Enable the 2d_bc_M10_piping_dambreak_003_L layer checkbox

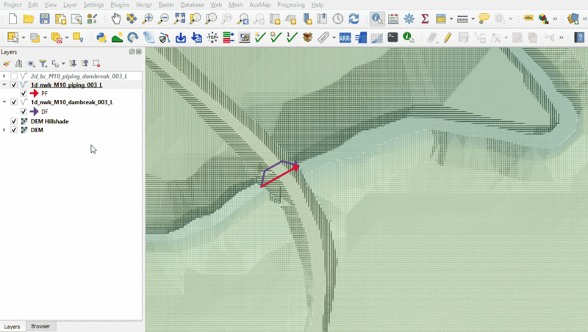point(14,76)
